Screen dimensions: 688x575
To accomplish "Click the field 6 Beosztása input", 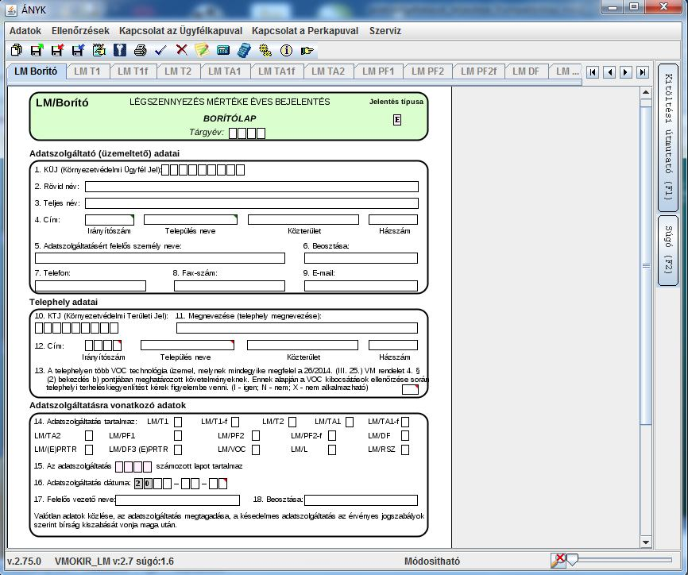I will click(x=361, y=258).
